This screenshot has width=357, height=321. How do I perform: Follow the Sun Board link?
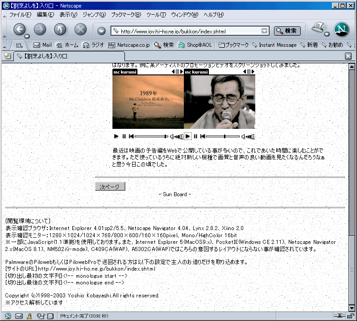tap(175, 194)
